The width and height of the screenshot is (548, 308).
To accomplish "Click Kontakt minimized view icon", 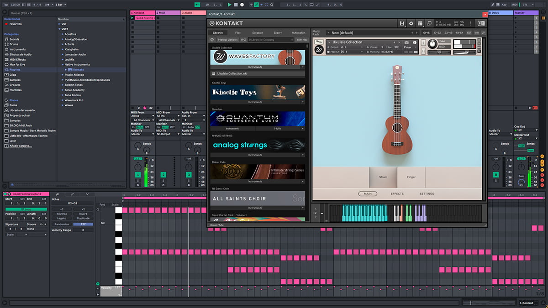I will (429, 23).
